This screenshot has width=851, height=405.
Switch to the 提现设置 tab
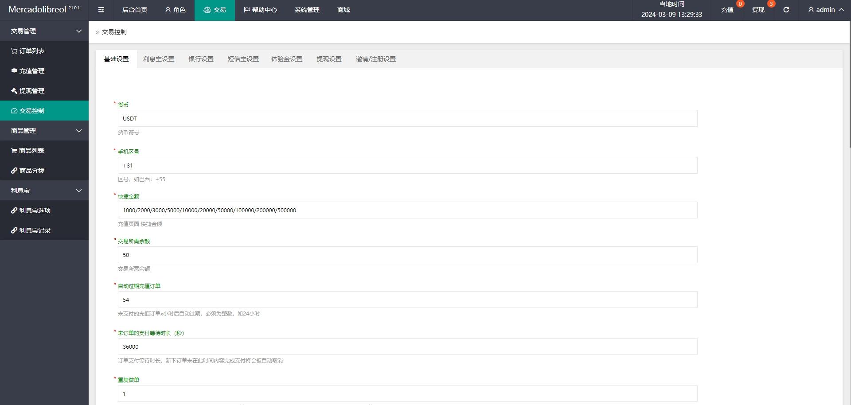(x=329, y=59)
